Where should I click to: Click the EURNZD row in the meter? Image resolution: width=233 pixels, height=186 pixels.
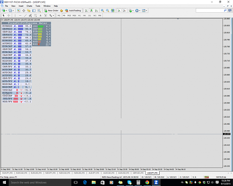click(x=17, y=26)
